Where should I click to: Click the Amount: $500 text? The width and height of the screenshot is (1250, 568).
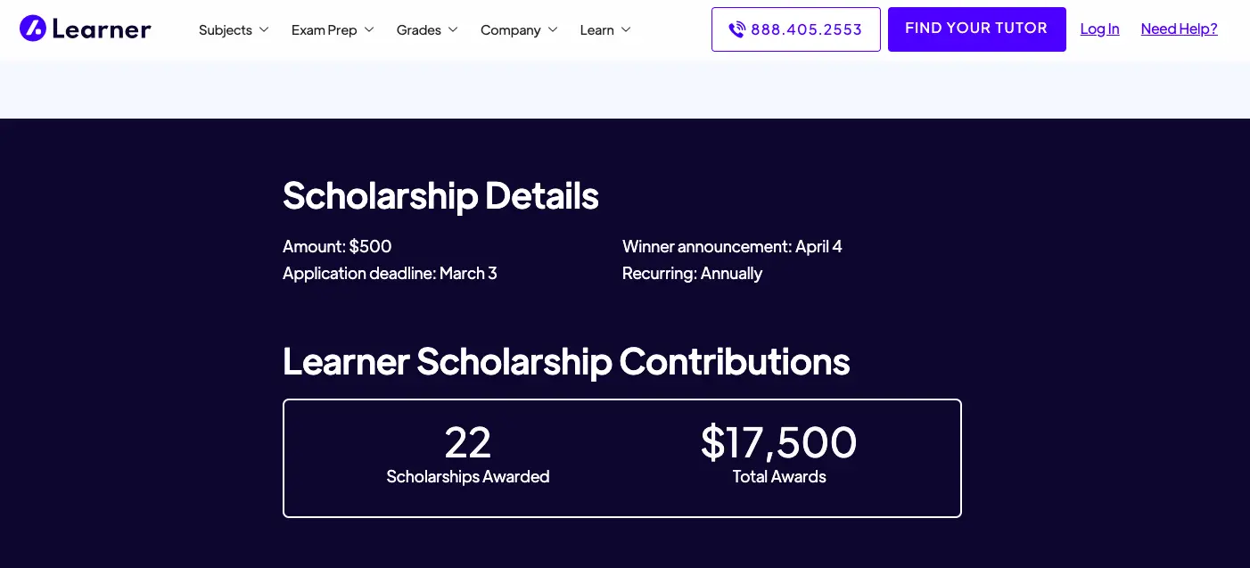coord(337,246)
